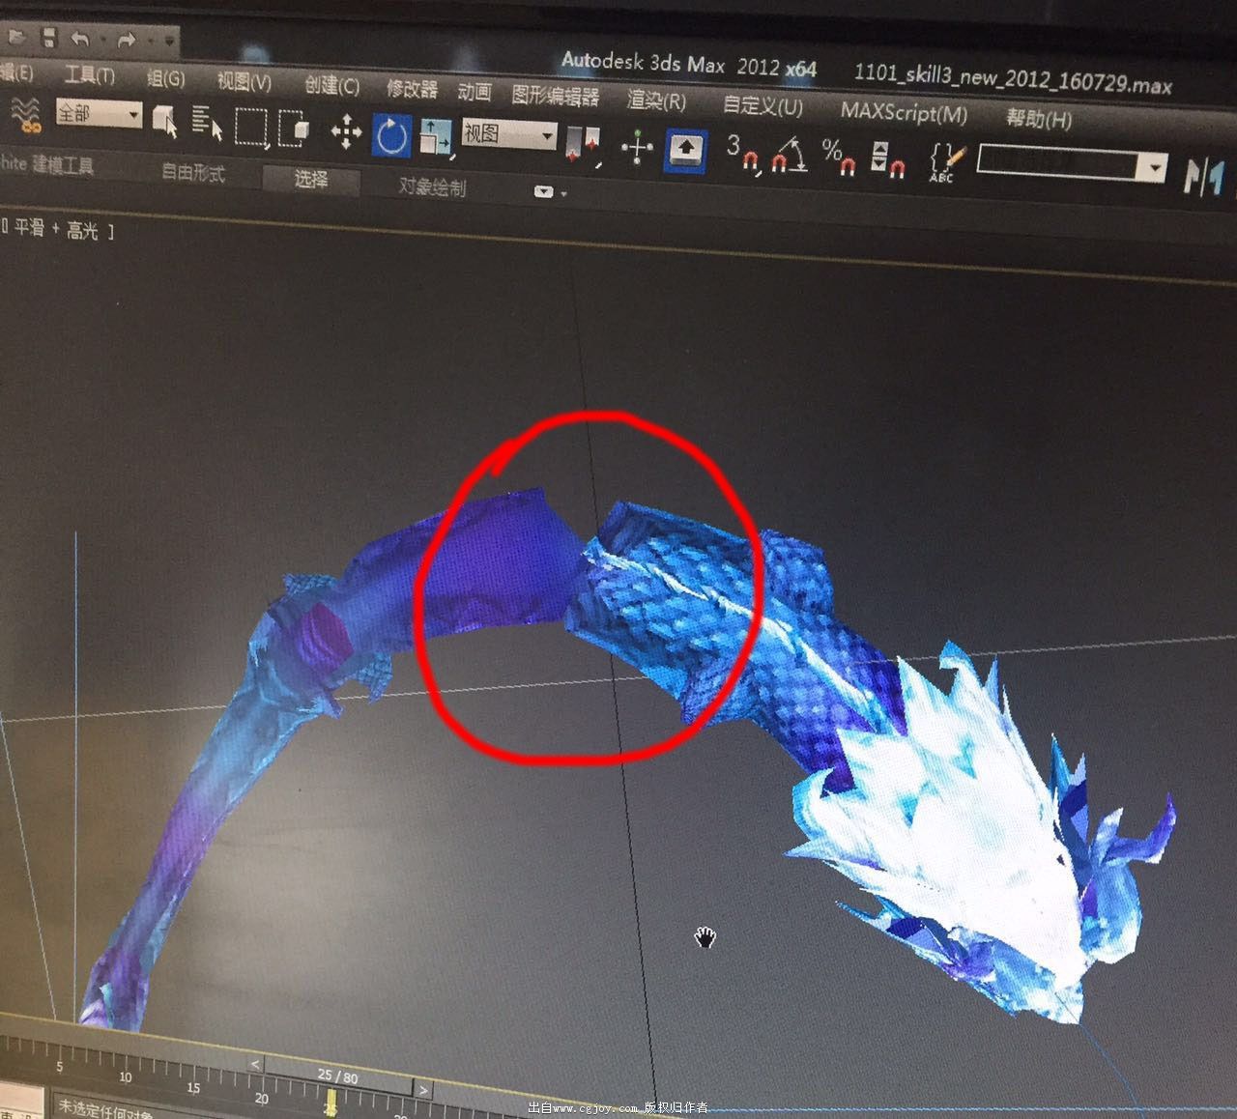Open the 帮助(H) menu
Image resolution: width=1237 pixels, height=1119 pixels.
coord(1039,118)
